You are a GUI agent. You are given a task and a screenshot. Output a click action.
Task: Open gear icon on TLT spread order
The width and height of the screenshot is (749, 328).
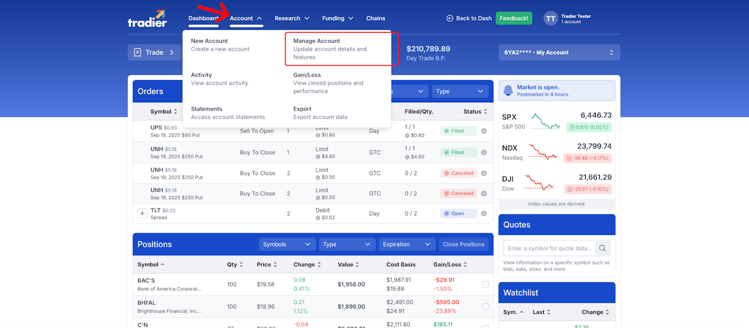point(484,213)
